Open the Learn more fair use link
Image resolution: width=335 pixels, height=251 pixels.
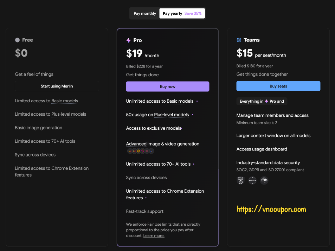click(154, 236)
